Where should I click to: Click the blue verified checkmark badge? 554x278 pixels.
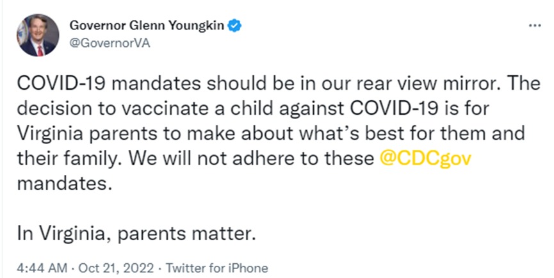tap(234, 26)
